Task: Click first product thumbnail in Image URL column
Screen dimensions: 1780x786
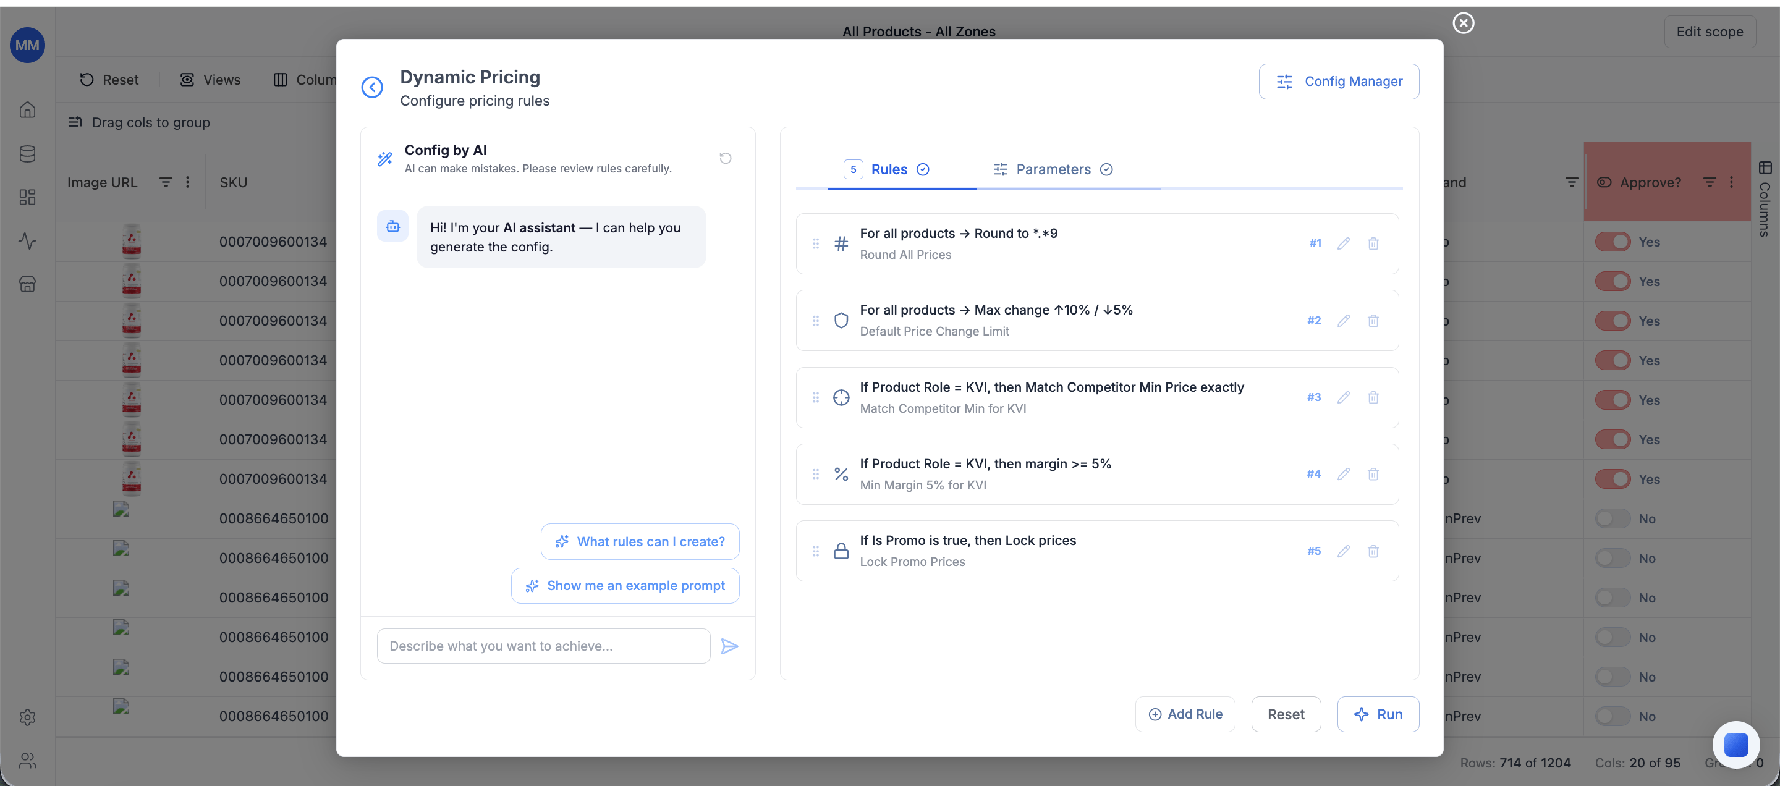Action: point(131,242)
